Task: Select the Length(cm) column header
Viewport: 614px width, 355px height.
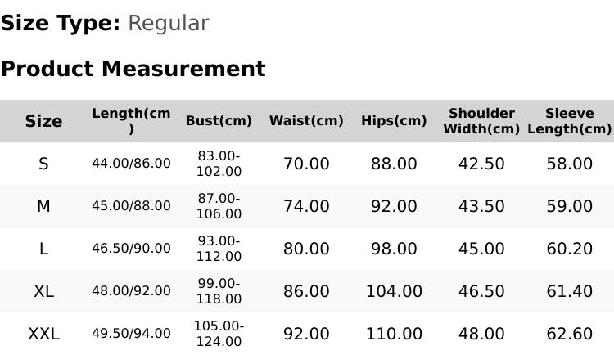Action: point(131,121)
